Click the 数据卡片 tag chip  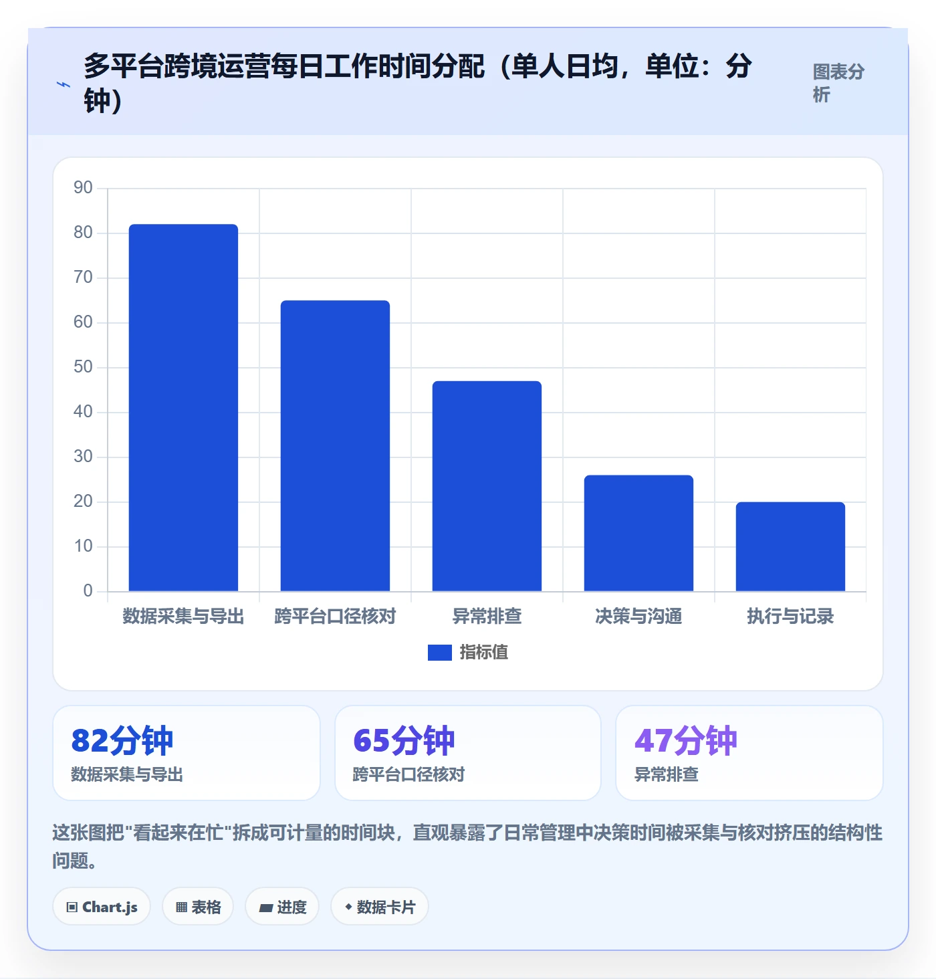(380, 907)
